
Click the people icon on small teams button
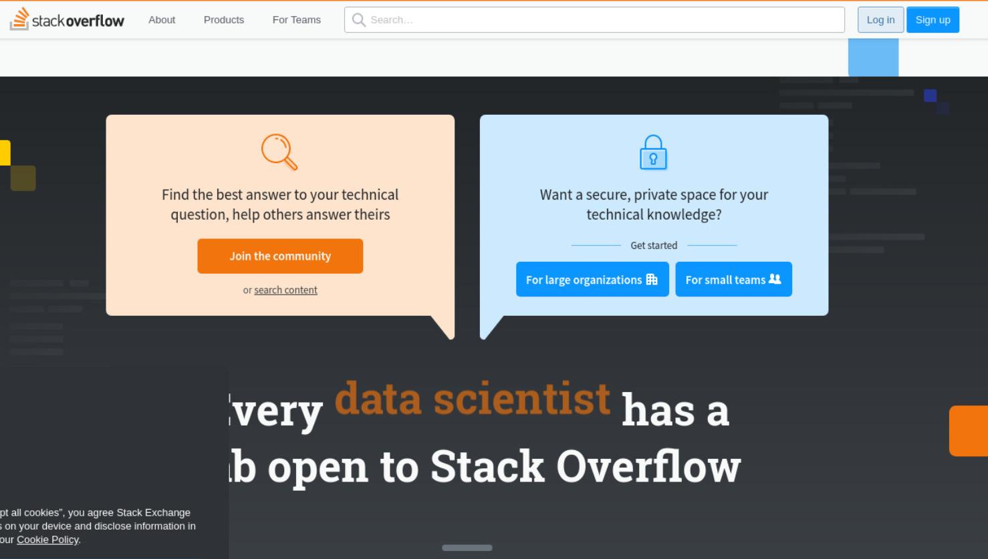point(775,279)
